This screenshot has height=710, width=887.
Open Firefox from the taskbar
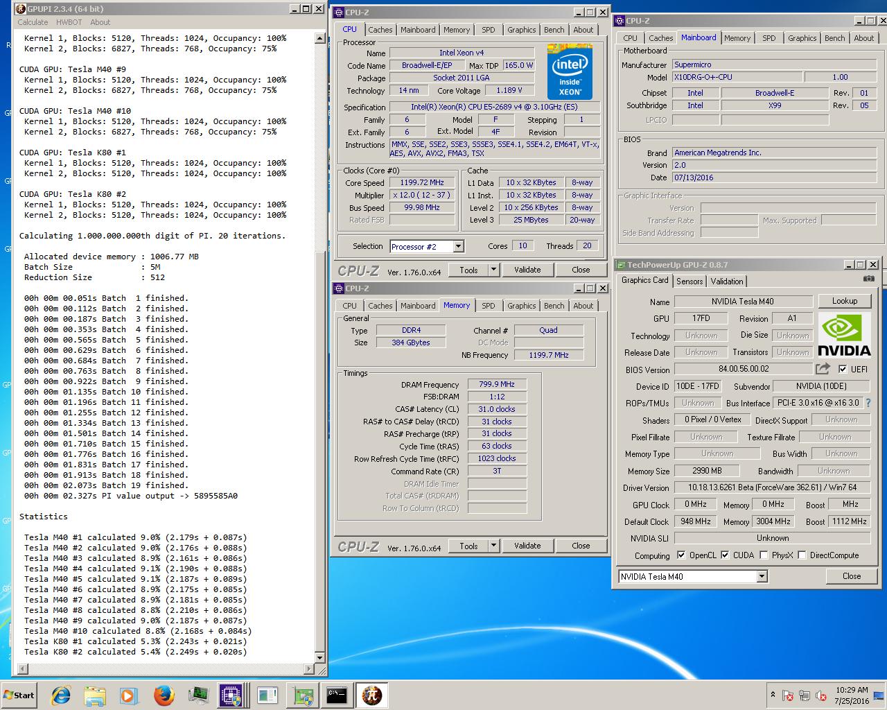tap(164, 695)
